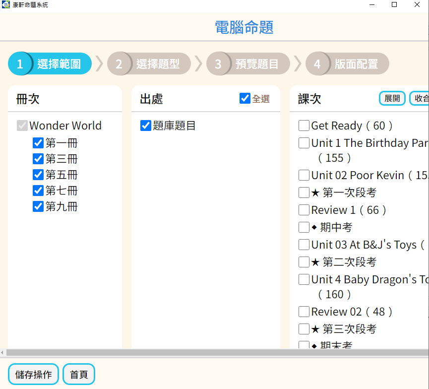Uncheck 第三冊 volume checkbox

pos(38,159)
